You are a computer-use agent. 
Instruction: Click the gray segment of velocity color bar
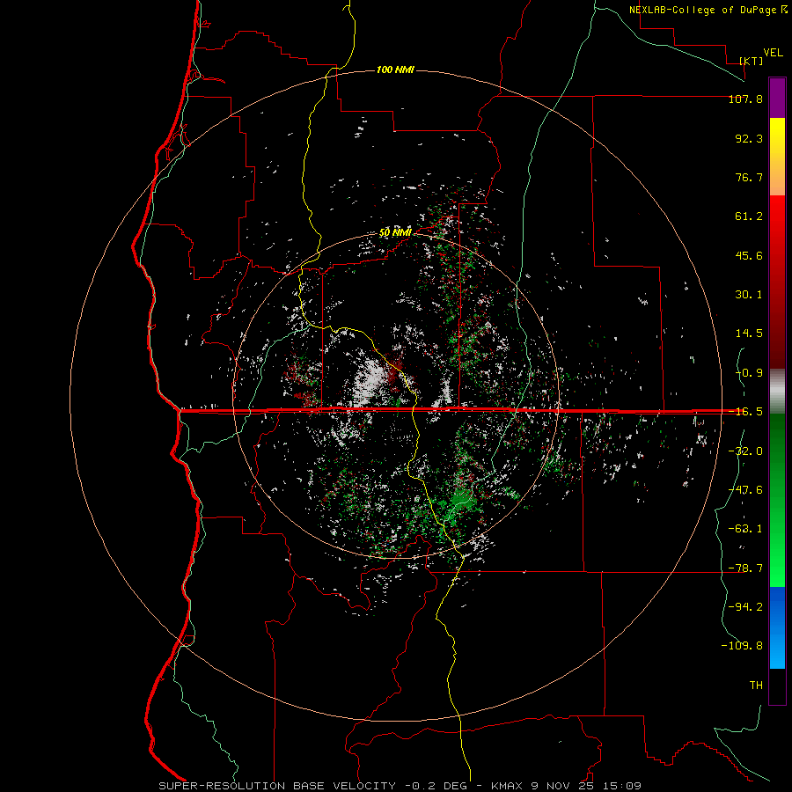[x=777, y=392]
